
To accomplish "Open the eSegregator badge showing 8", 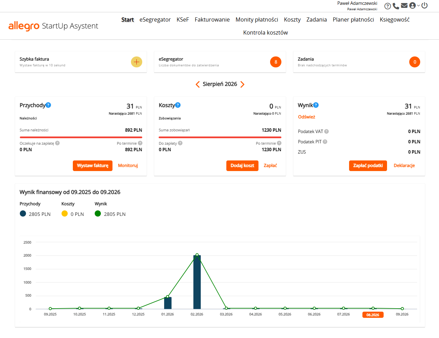I will [x=276, y=62].
